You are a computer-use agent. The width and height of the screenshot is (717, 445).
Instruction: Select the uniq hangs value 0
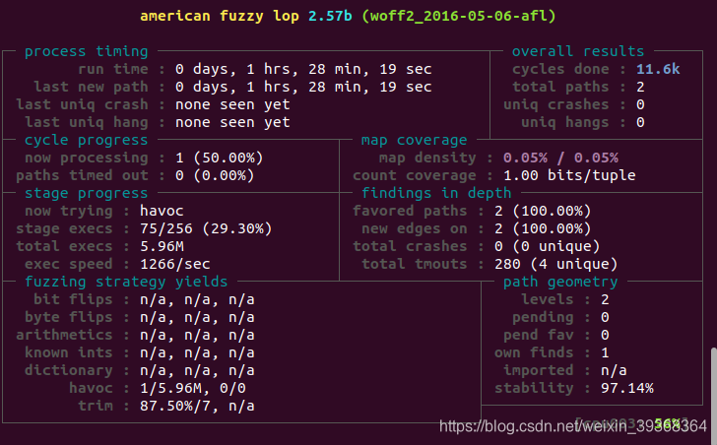640,122
